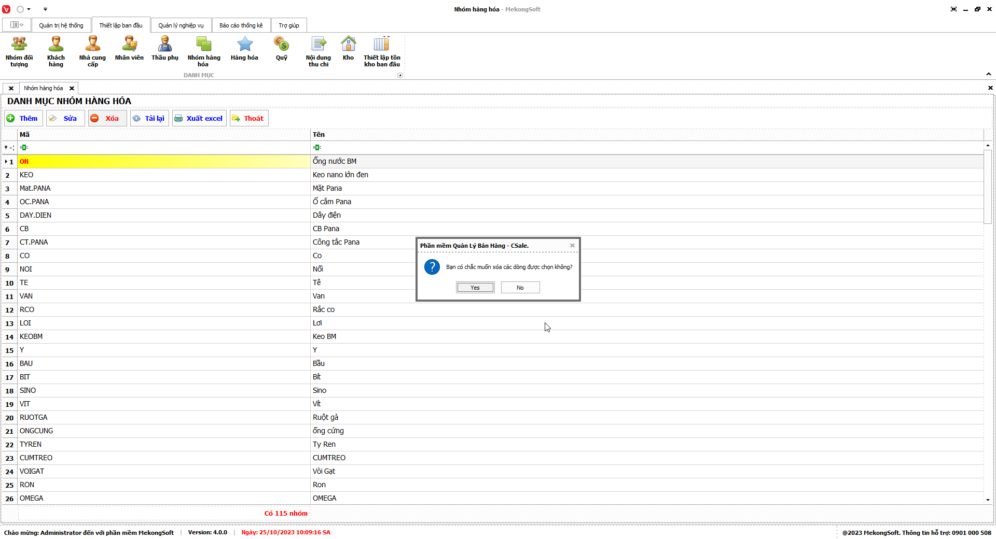The width and height of the screenshot is (996, 539).
Task: Click the Xuất excel export button
Action: click(200, 118)
